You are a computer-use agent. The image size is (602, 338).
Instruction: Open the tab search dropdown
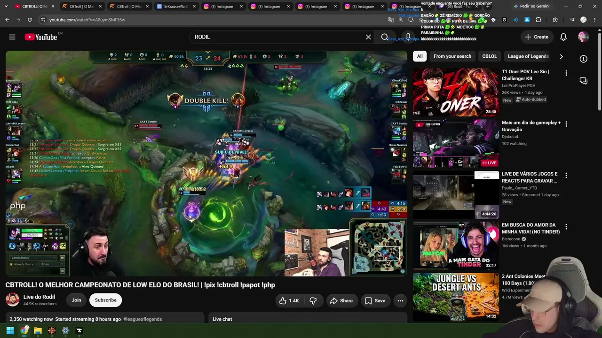click(6, 7)
